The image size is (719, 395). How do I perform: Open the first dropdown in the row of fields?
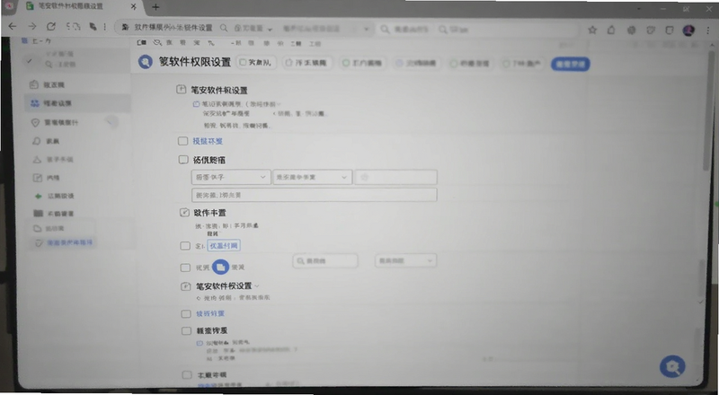coord(231,178)
